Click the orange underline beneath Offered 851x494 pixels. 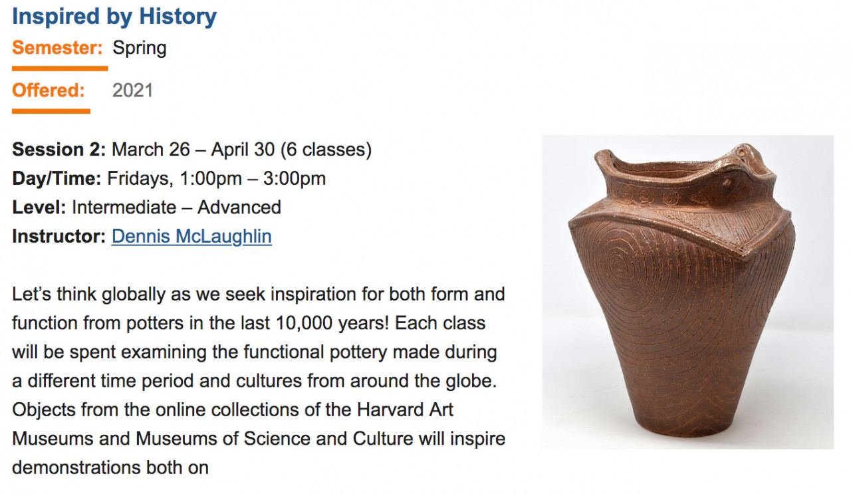pos(51,111)
